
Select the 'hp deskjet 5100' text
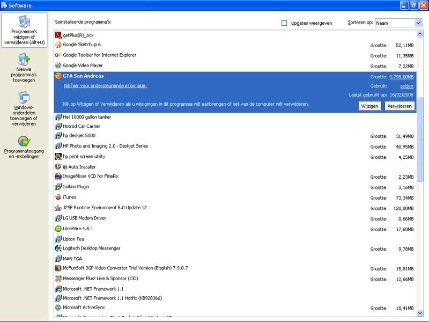pyautogui.click(x=79, y=136)
